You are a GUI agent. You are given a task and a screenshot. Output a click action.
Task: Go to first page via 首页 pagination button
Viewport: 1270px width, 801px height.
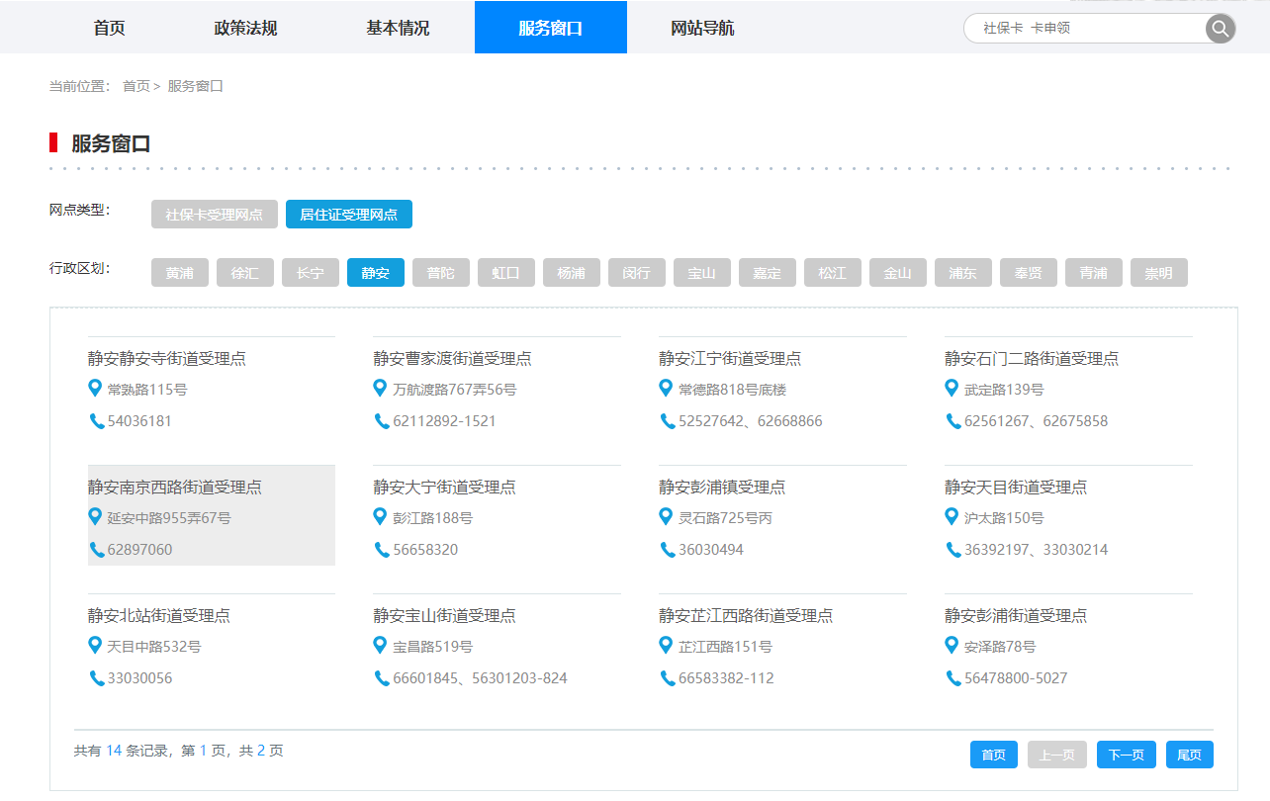point(994,755)
